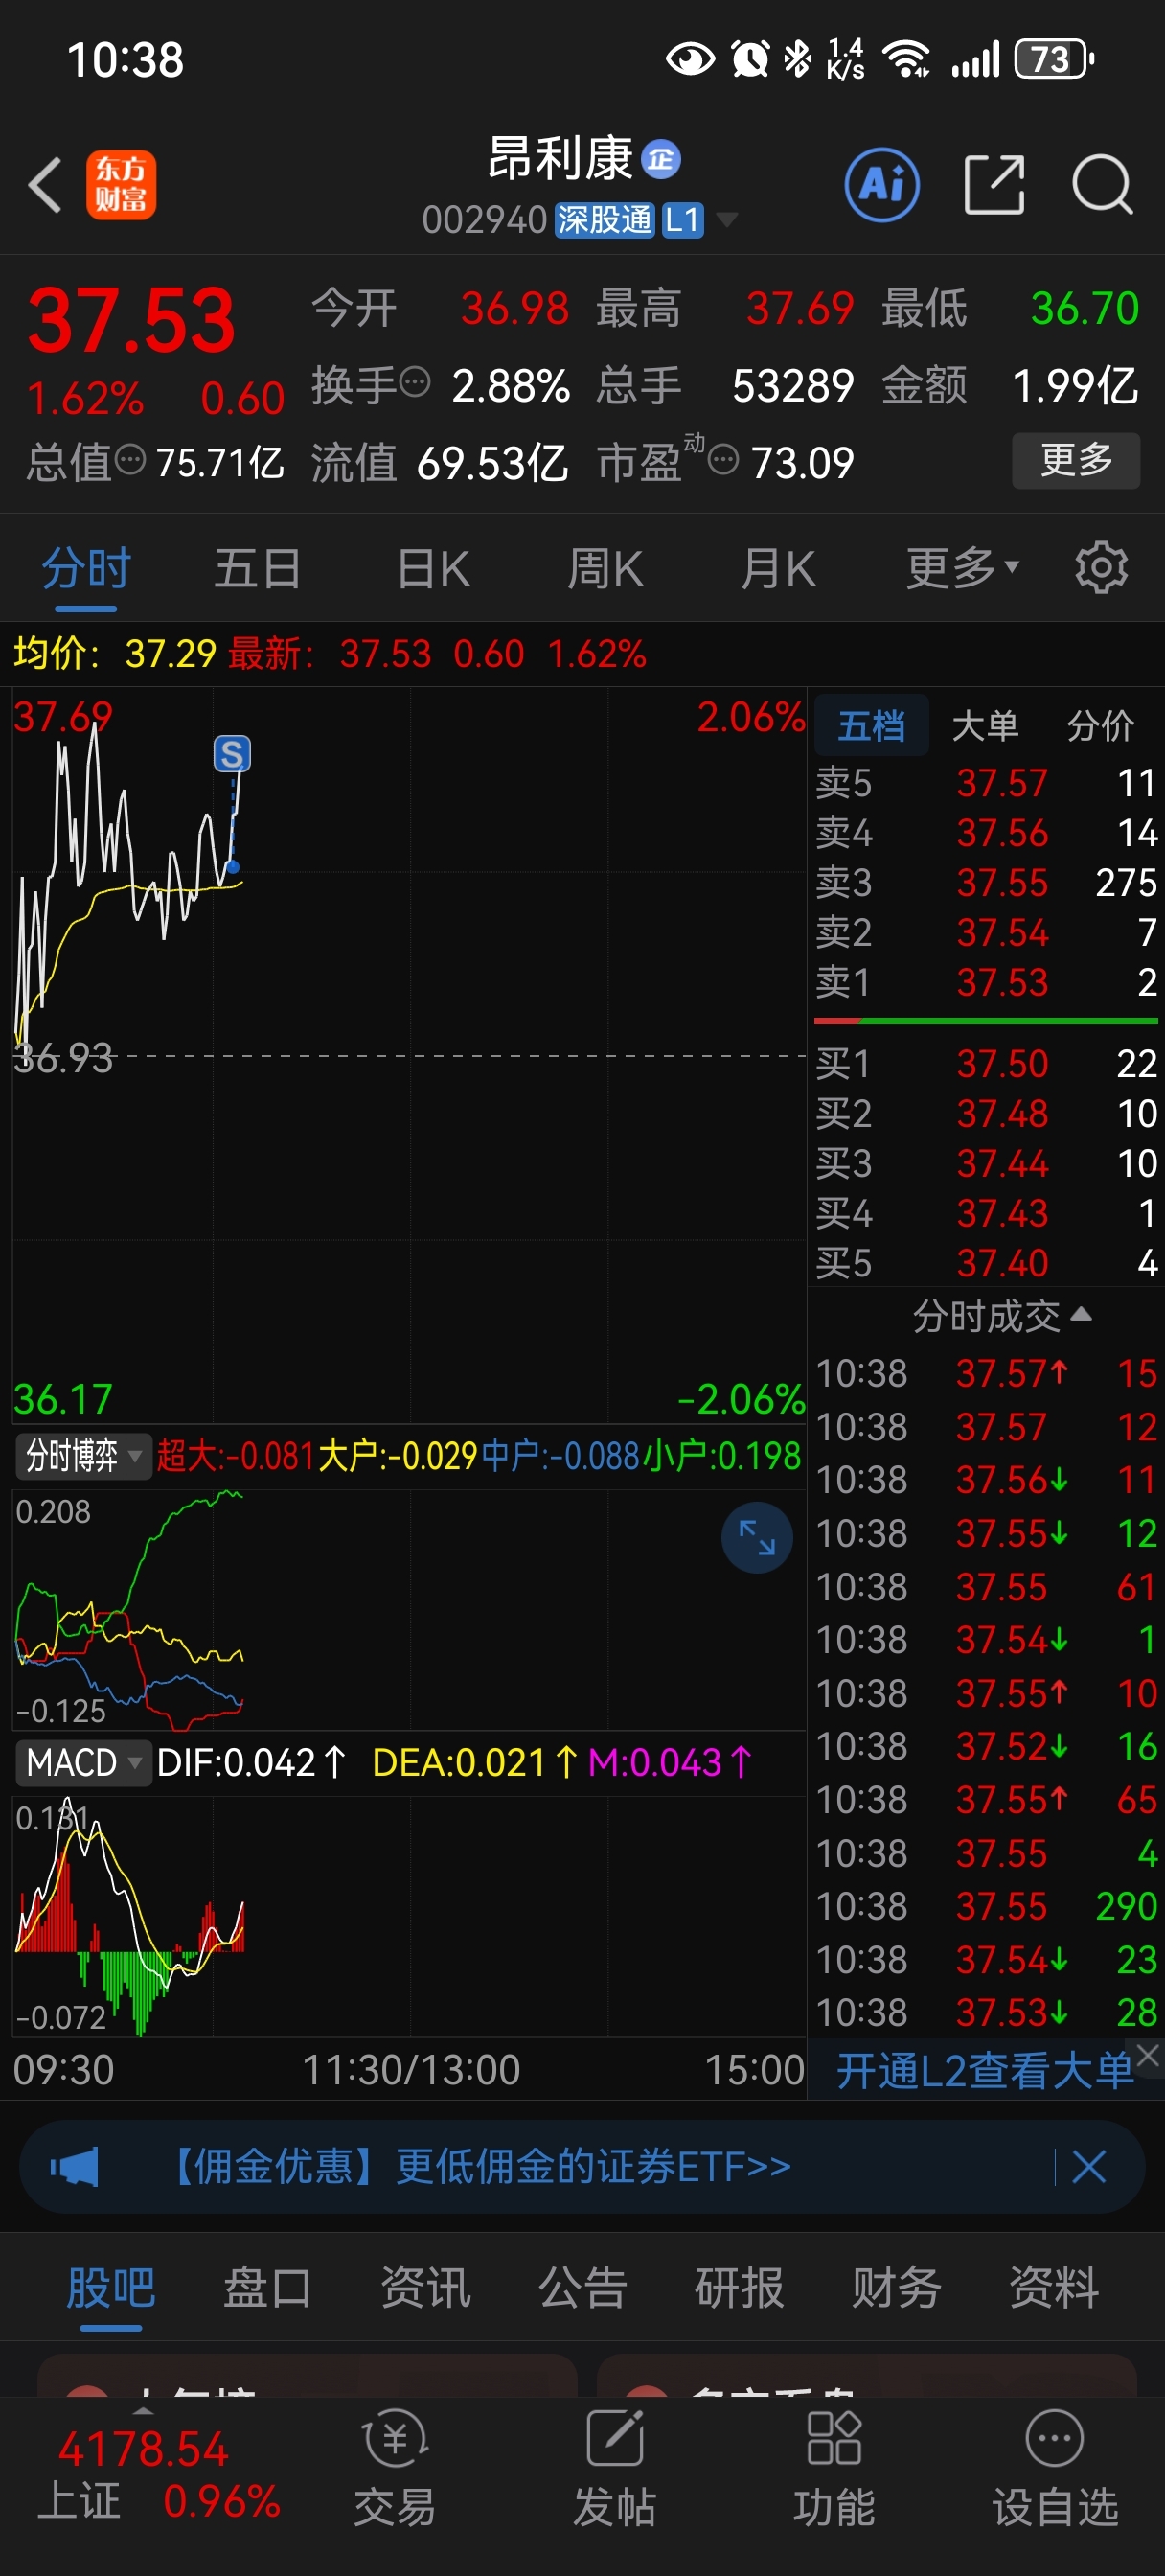Switch to the 五日 chart tab
The width and height of the screenshot is (1165, 2576).
click(x=257, y=568)
